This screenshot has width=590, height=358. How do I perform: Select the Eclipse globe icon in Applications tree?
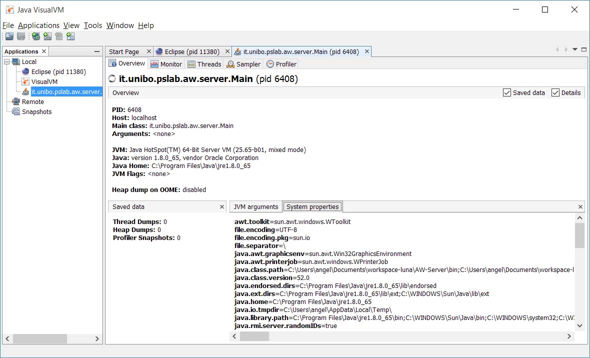click(25, 71)
